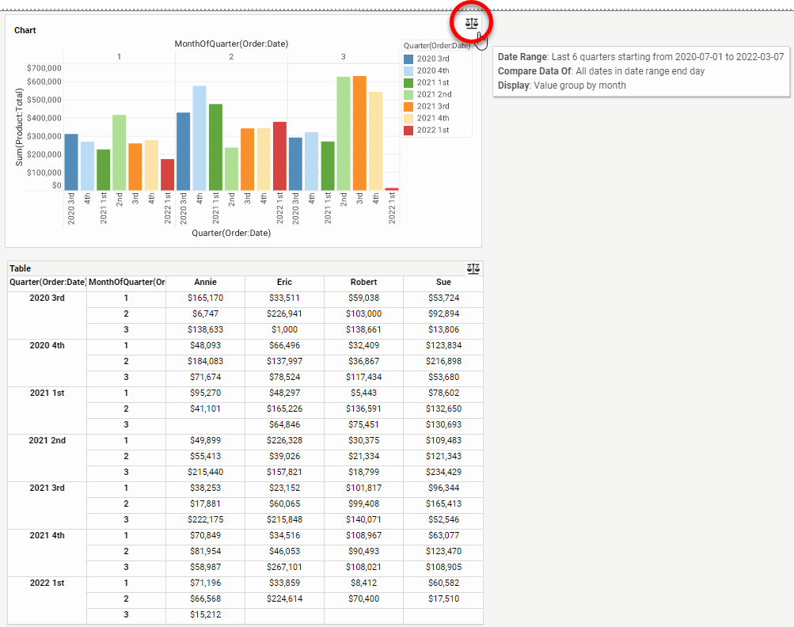794x627 pixels.
Task: Click the Quarter(Order:Date) table column header
Action: (47, 282)
